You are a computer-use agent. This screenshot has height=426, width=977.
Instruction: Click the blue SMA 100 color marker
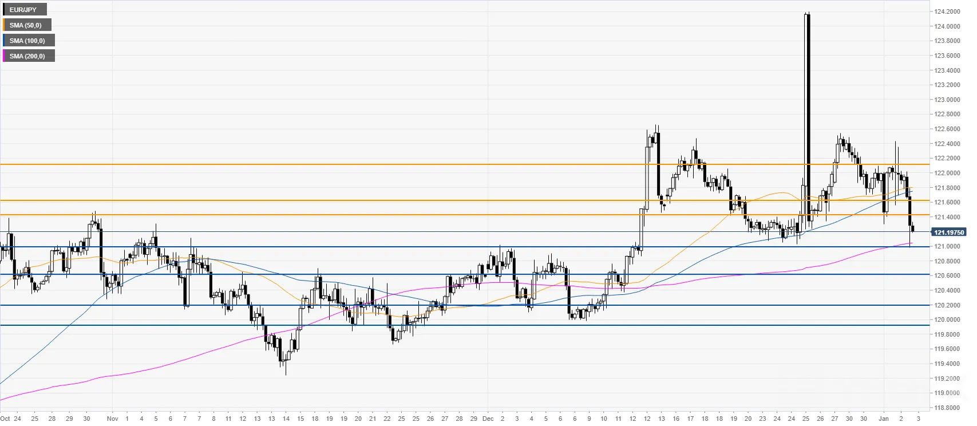coord(3,41)
